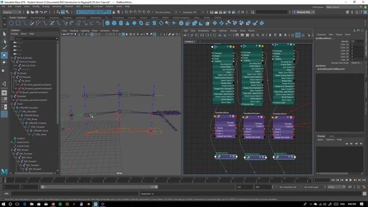Activate the Lasso select tool

point(4,41)
